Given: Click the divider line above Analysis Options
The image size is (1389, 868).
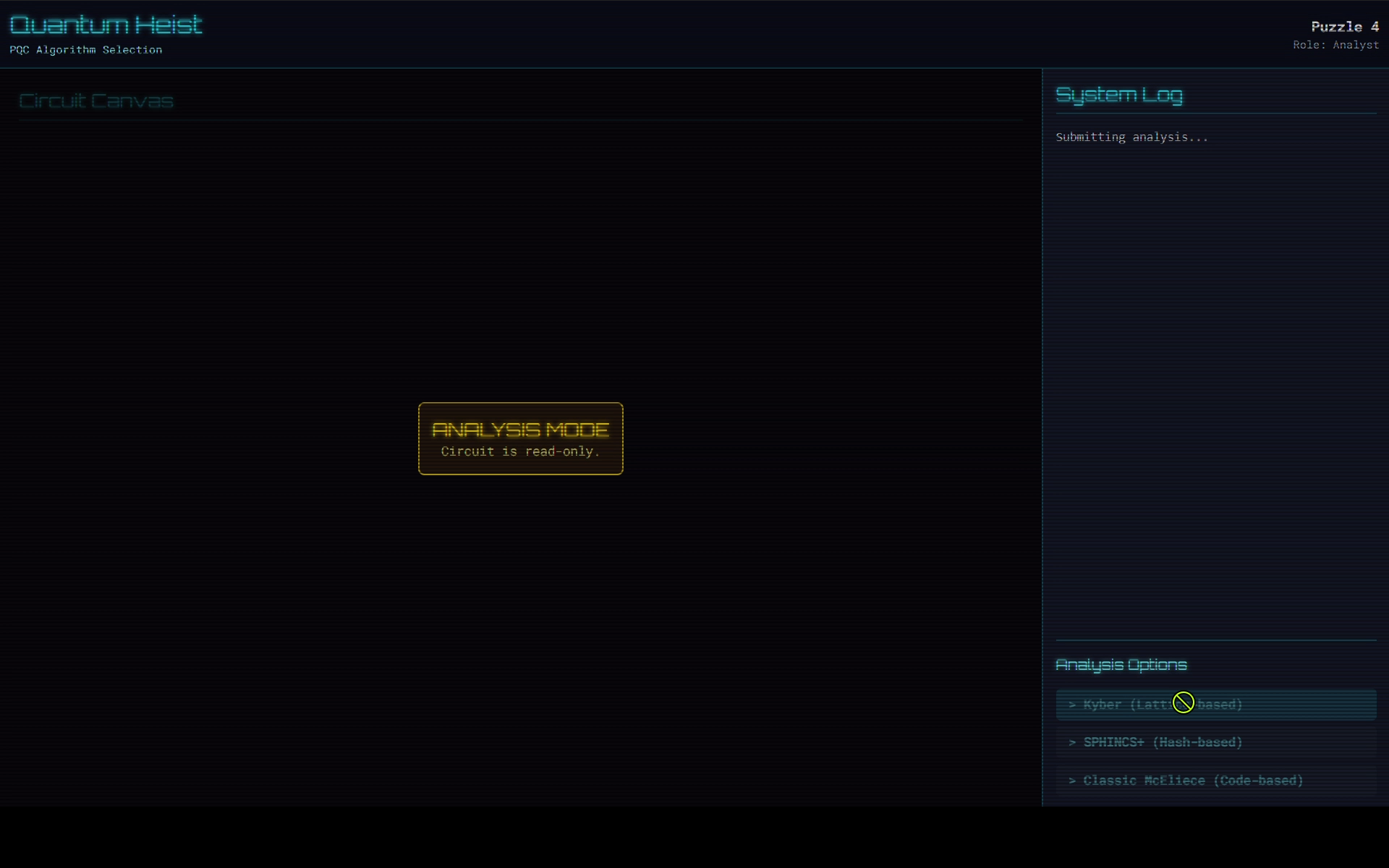Looking at the screenshot, I should point(1215,640).
